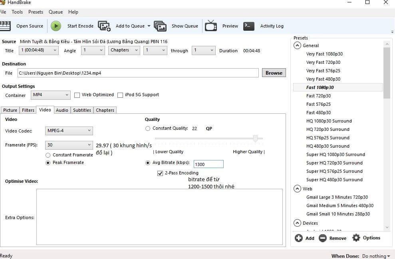Switch to the Filters tab
The width and height of the screenshot is (395, 259).
(x=28, y=110)
